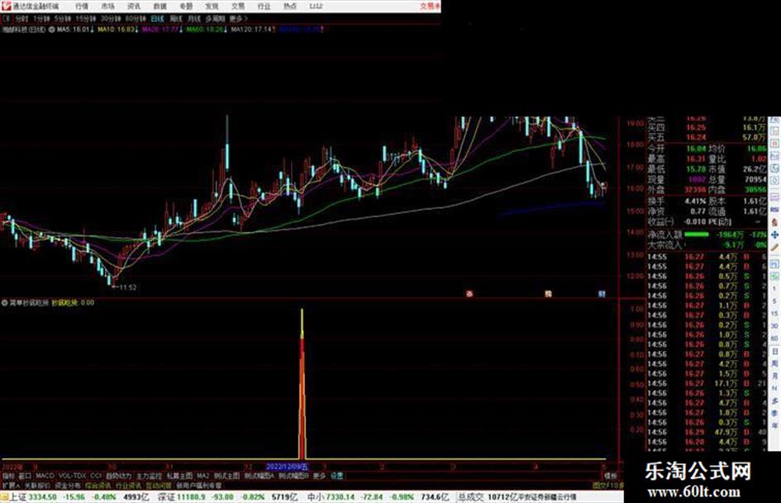Click the 周 period shortcut in right sidebar
This screenshot has width=781, height=503.
click(774, 363)
